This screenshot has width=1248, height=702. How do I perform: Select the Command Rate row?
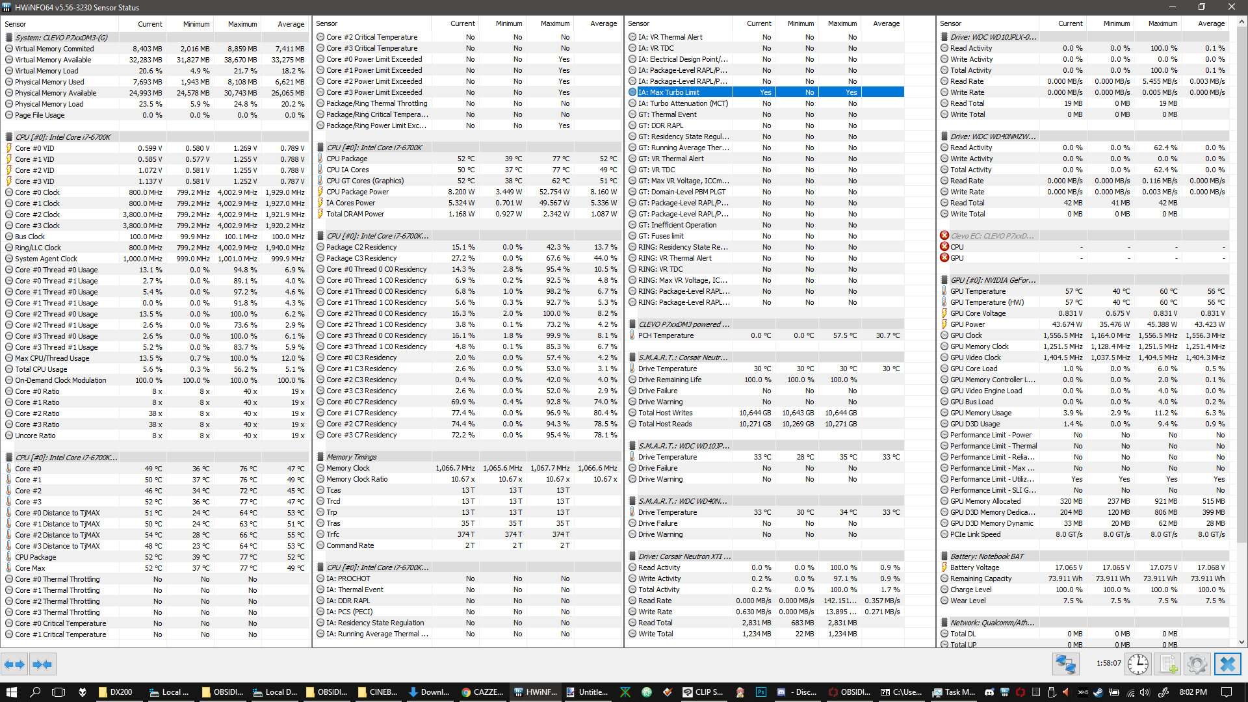click(x=467, y=545)
